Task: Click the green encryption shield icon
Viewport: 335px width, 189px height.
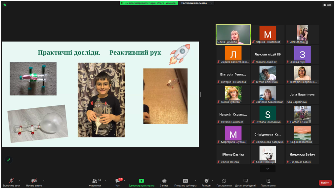Action: pos(5,5)
